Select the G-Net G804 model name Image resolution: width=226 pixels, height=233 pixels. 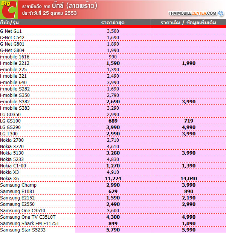(x=12, y=51)
